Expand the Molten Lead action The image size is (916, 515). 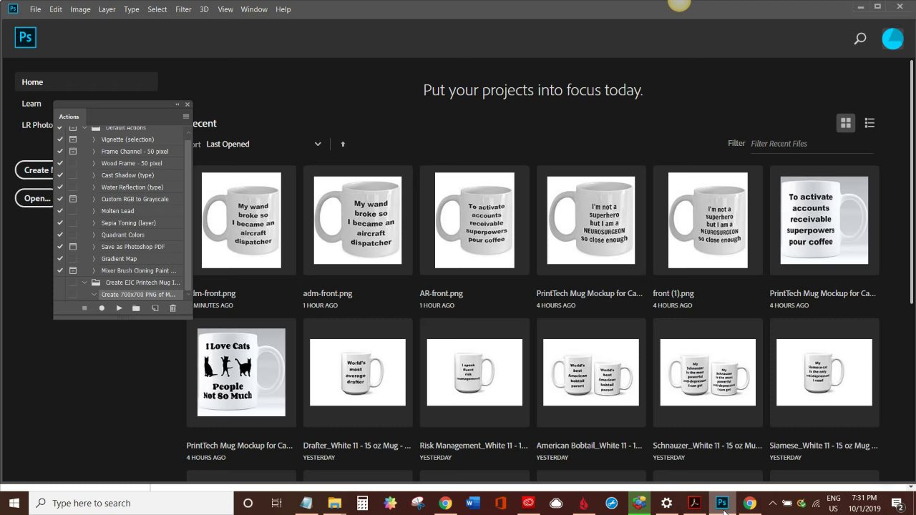click(94, 211)
